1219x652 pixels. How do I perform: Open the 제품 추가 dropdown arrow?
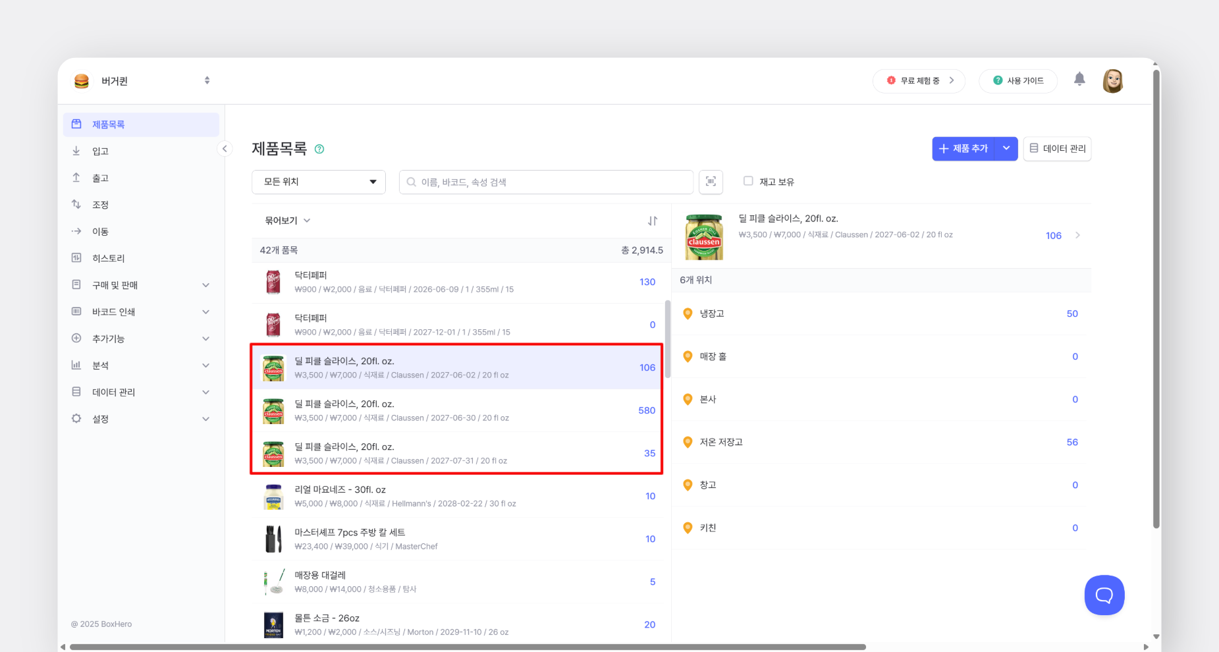coord(1006,149)
